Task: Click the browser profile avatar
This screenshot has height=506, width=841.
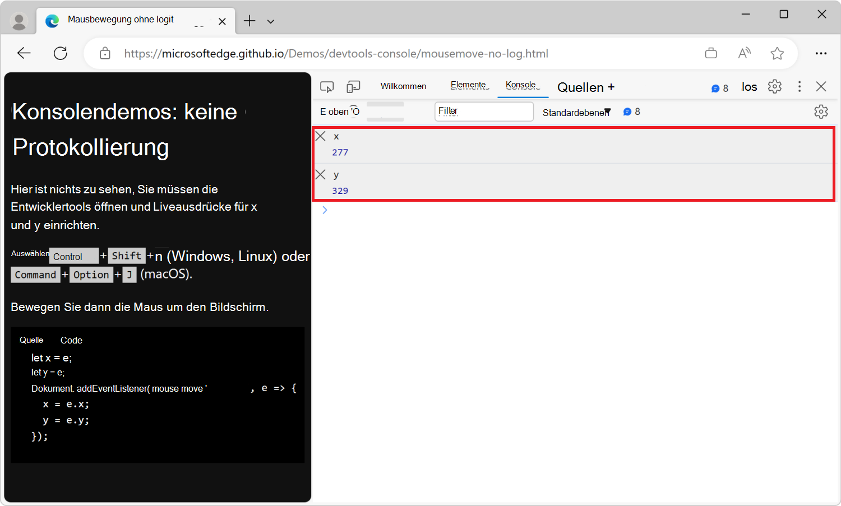Action: (19, 21)
